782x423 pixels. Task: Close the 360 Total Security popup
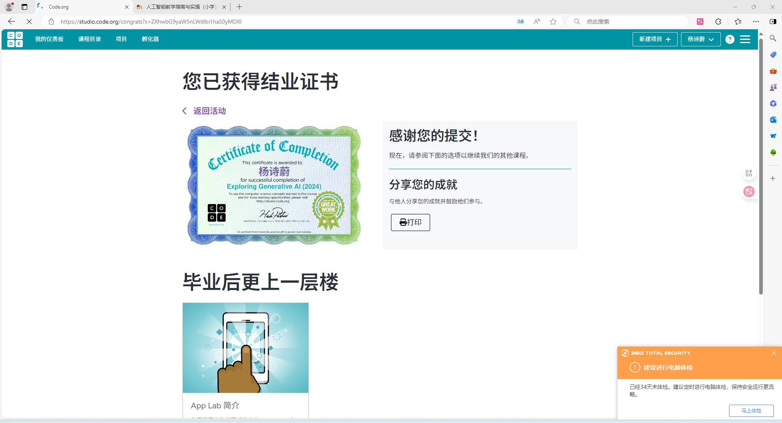(x=774, y=353)
